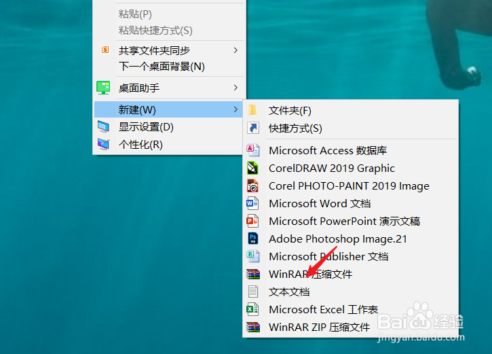Create new Microsoft Publisher 文档

[x=350, y=256]
